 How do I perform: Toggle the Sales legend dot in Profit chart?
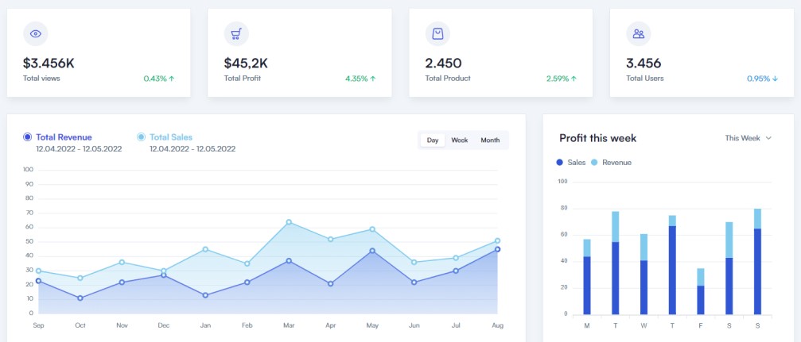pyautogui.click(x=560, y=162)
